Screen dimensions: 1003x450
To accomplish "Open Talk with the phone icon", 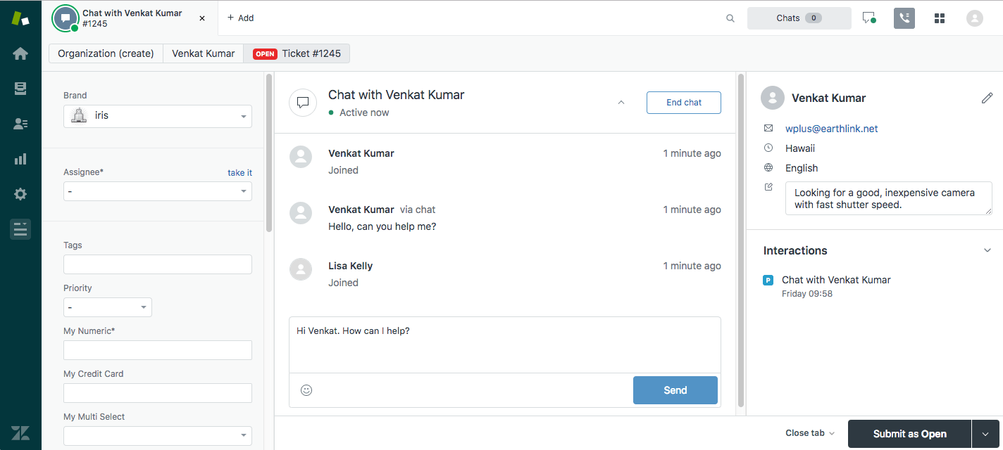I will pos(904,18).
